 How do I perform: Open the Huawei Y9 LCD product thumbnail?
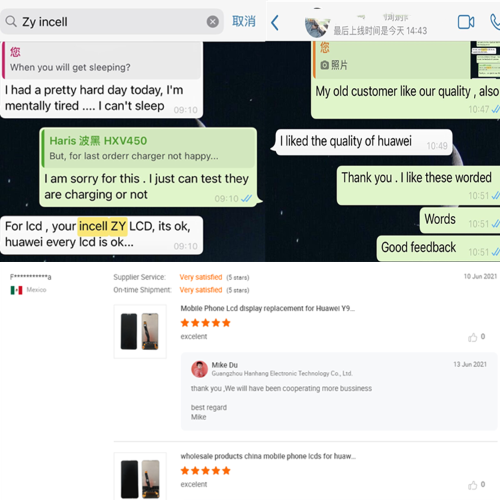pos(140,331)
